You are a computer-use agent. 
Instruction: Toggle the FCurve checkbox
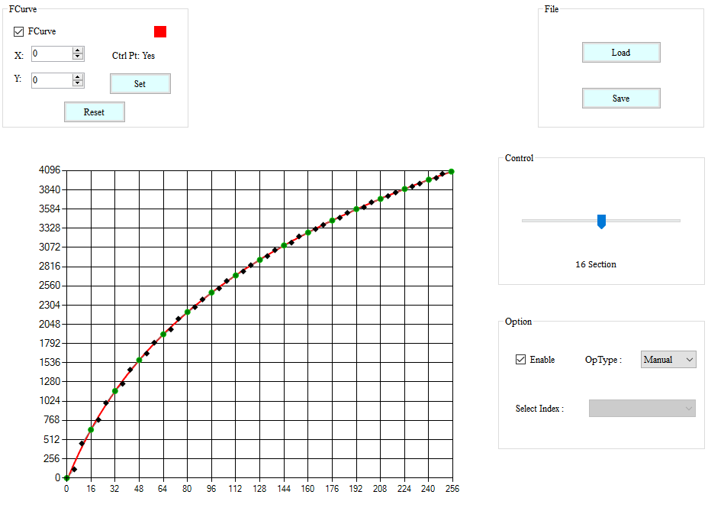pos(18,31)
